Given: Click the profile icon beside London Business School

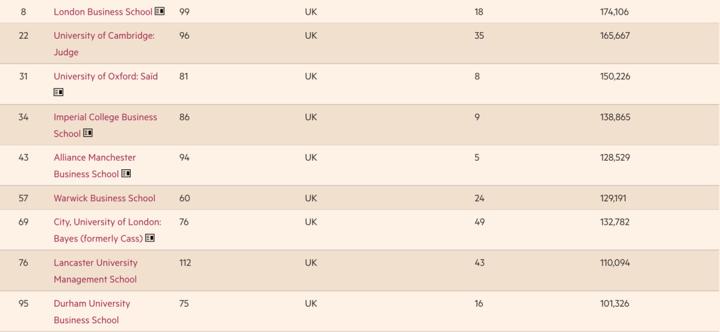Looking at the screenshot, I should [159, 11].
